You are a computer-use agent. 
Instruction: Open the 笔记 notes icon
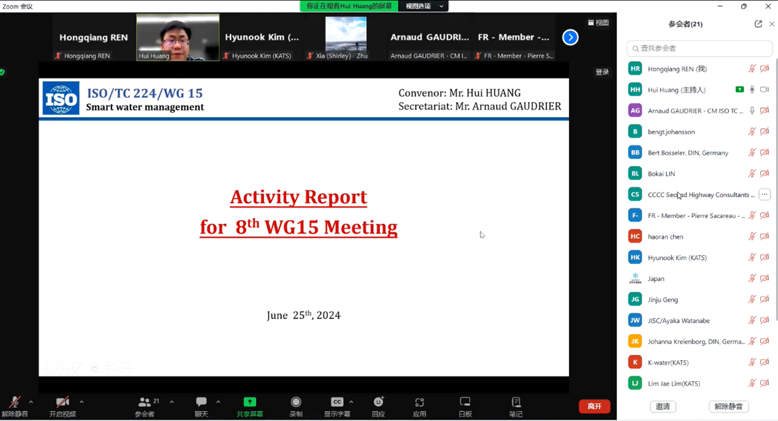point(516,402)
